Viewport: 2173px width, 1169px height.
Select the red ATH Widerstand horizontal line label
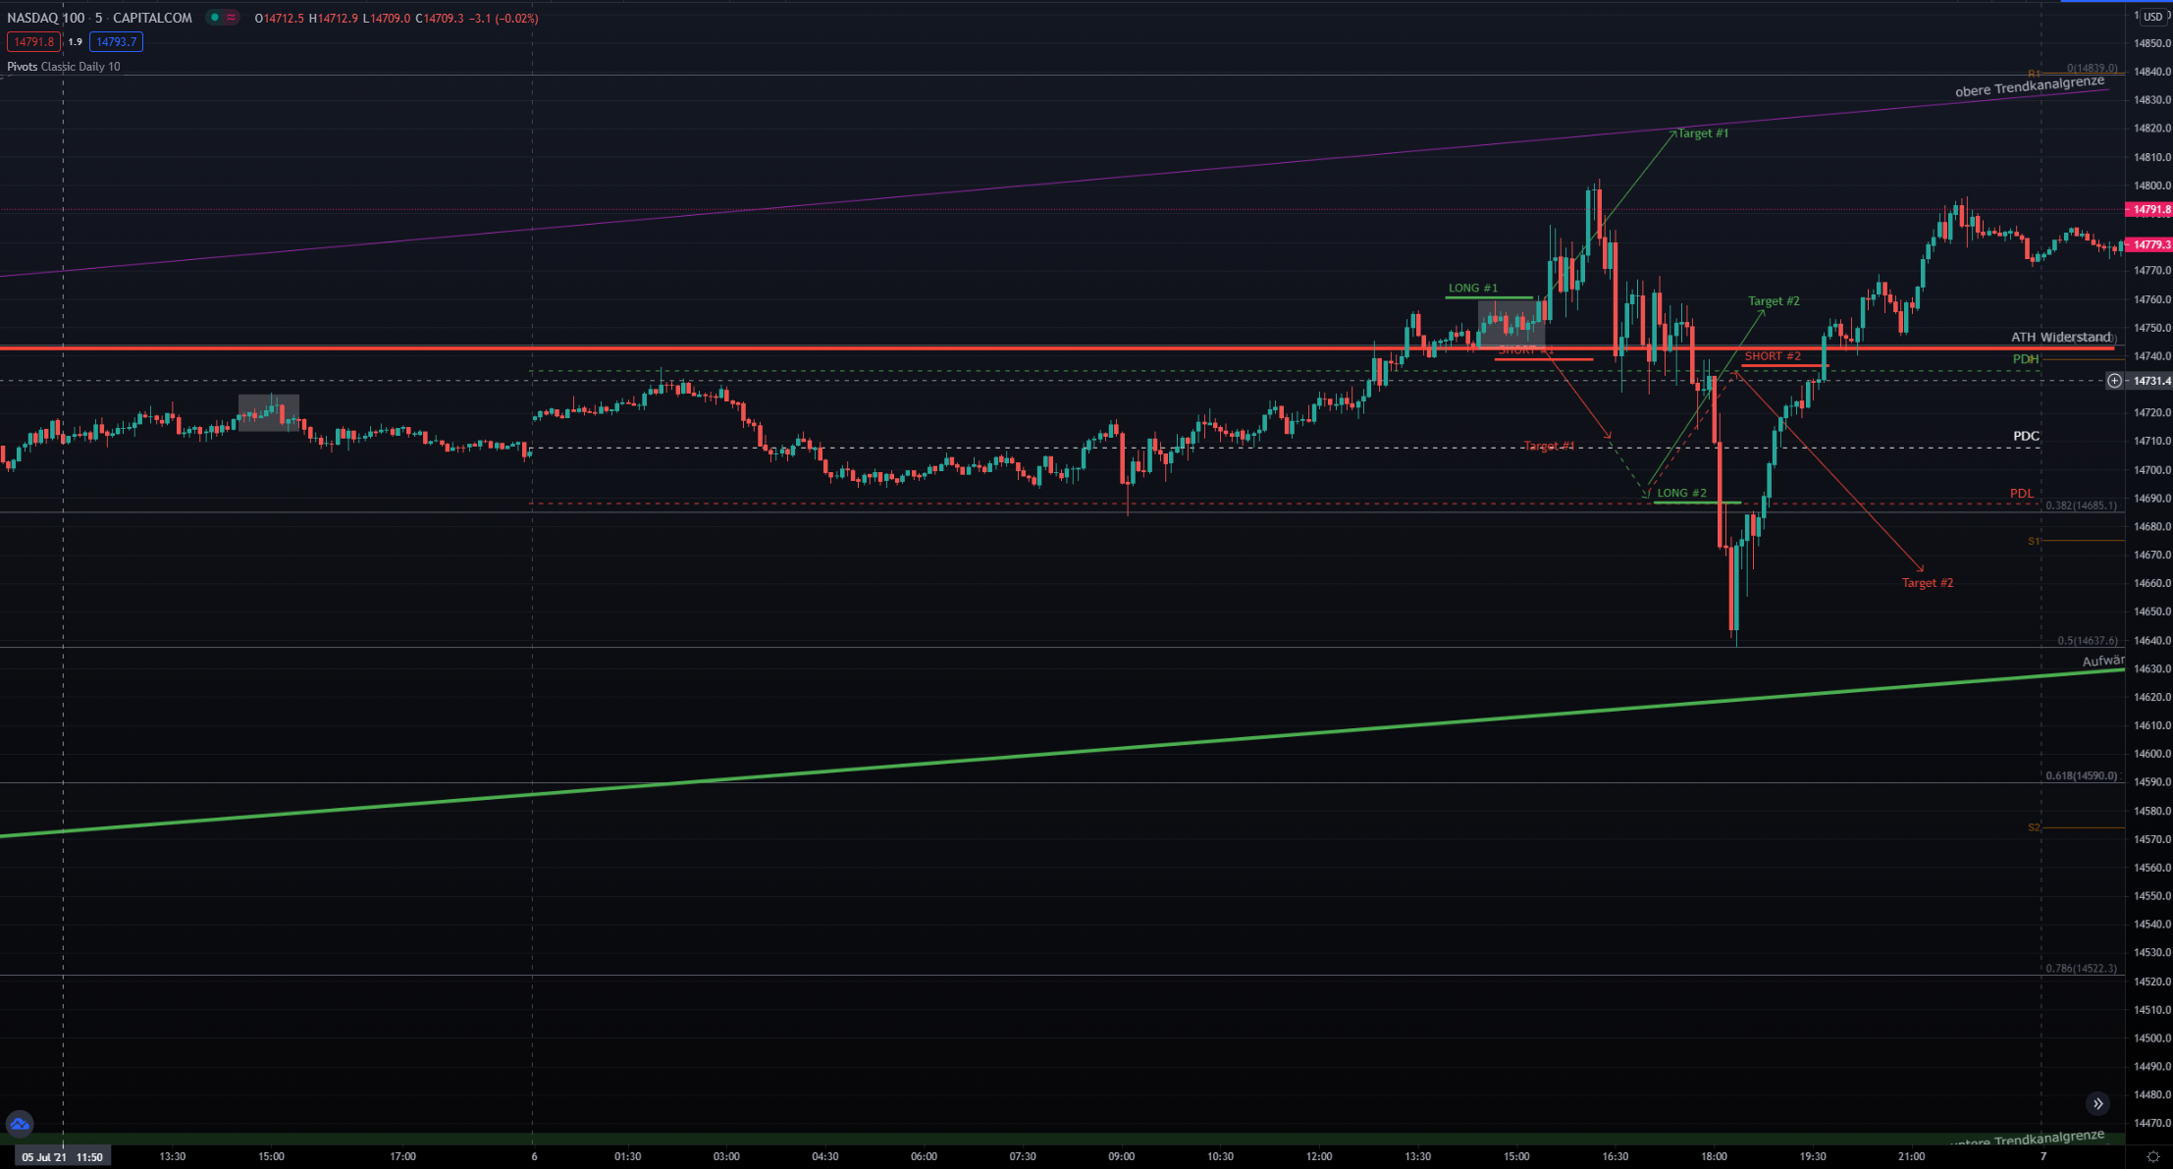2060,337
